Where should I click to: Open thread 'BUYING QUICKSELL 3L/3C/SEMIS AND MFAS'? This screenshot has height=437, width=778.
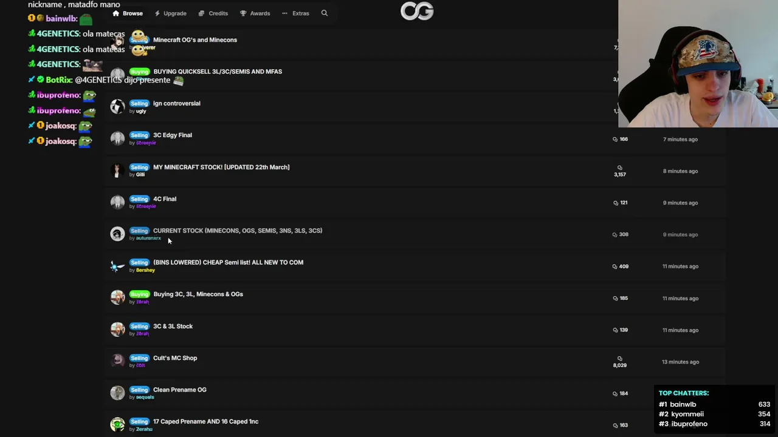click(218, 72)
